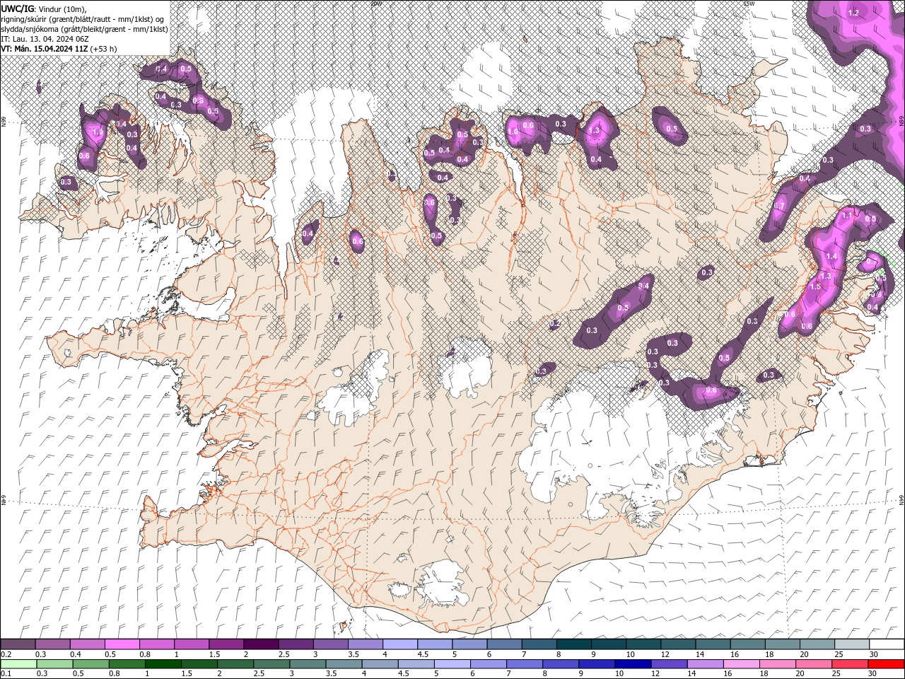
Task: Click the '0.1' label under the lower legend
Action: pos(6,674)
